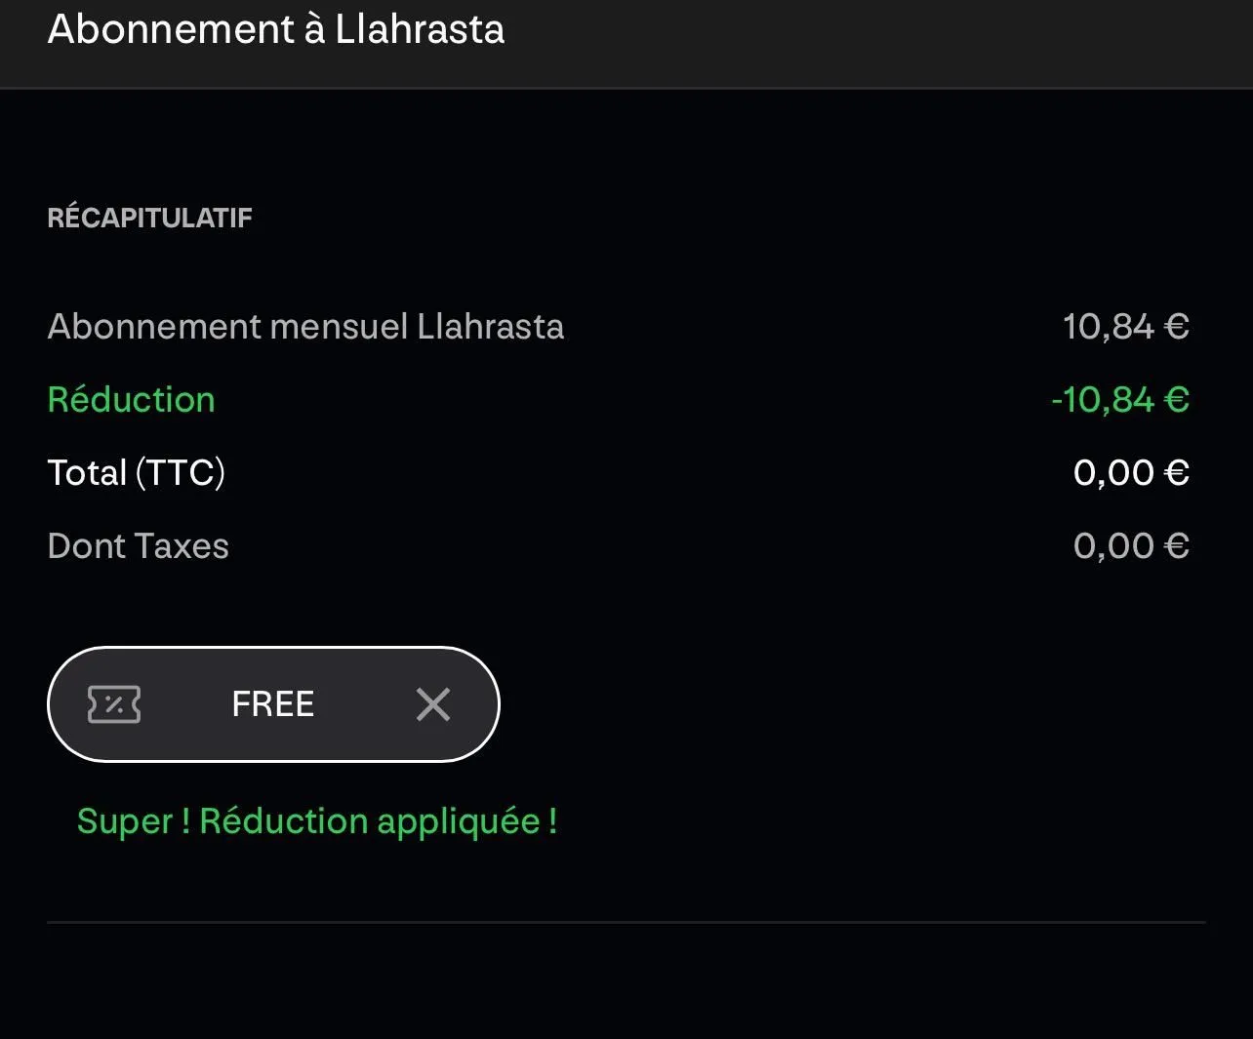The image size is (1253, 1039).
Task: Click the empty header bar area right of the title
Action: pos(878,39)
